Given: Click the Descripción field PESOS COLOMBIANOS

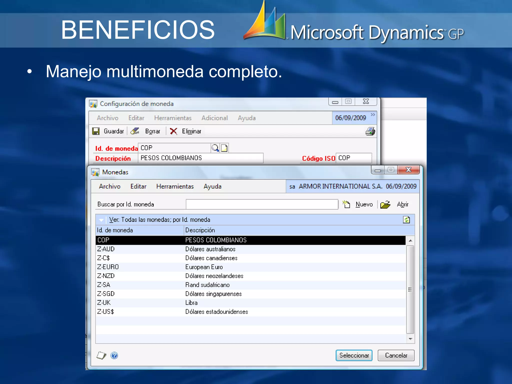Looking at the screenshot, I should pyautogui.click(x=201, y=158).
